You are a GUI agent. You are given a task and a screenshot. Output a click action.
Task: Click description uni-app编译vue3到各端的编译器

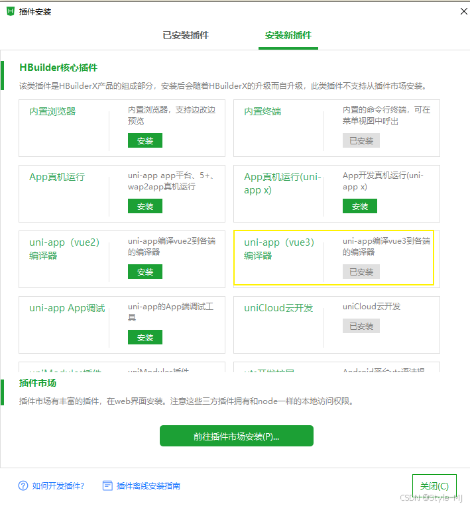pos(386,246)
